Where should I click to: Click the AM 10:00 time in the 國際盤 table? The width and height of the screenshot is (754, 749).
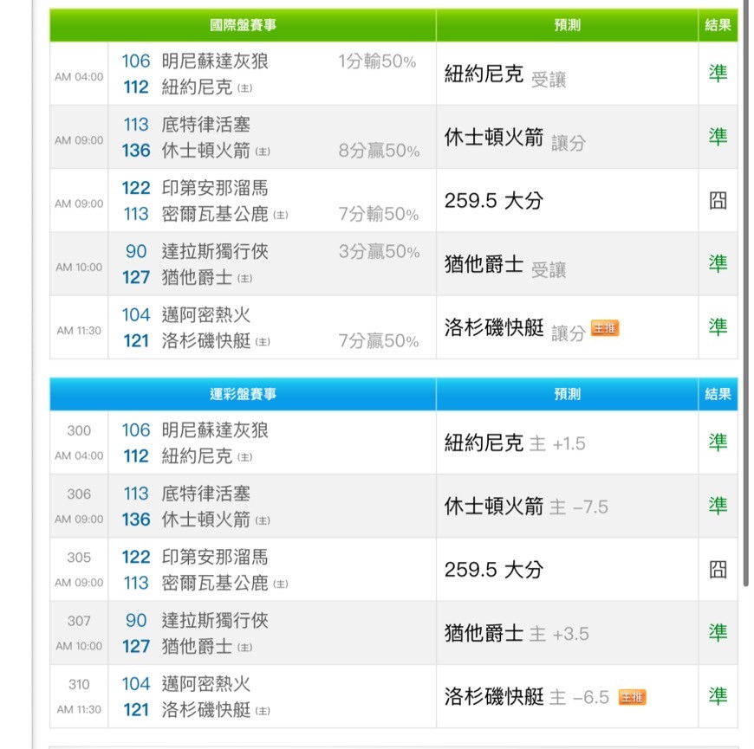click(79, 267)
